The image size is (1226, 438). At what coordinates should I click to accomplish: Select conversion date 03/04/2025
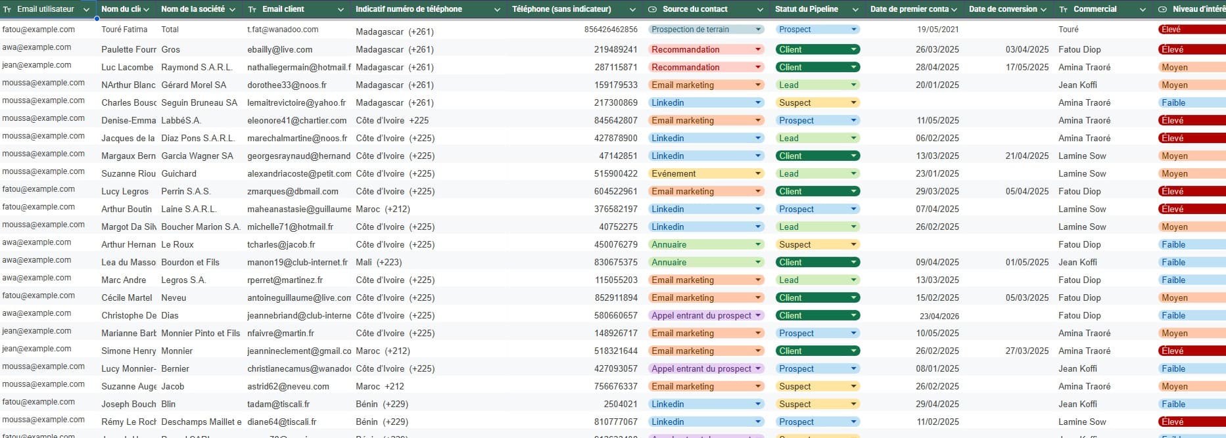pyautogui.click(x=1027, y=49)
